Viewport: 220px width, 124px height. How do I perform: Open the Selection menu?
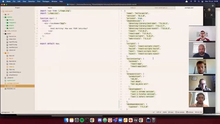click(x=32, y=1)
